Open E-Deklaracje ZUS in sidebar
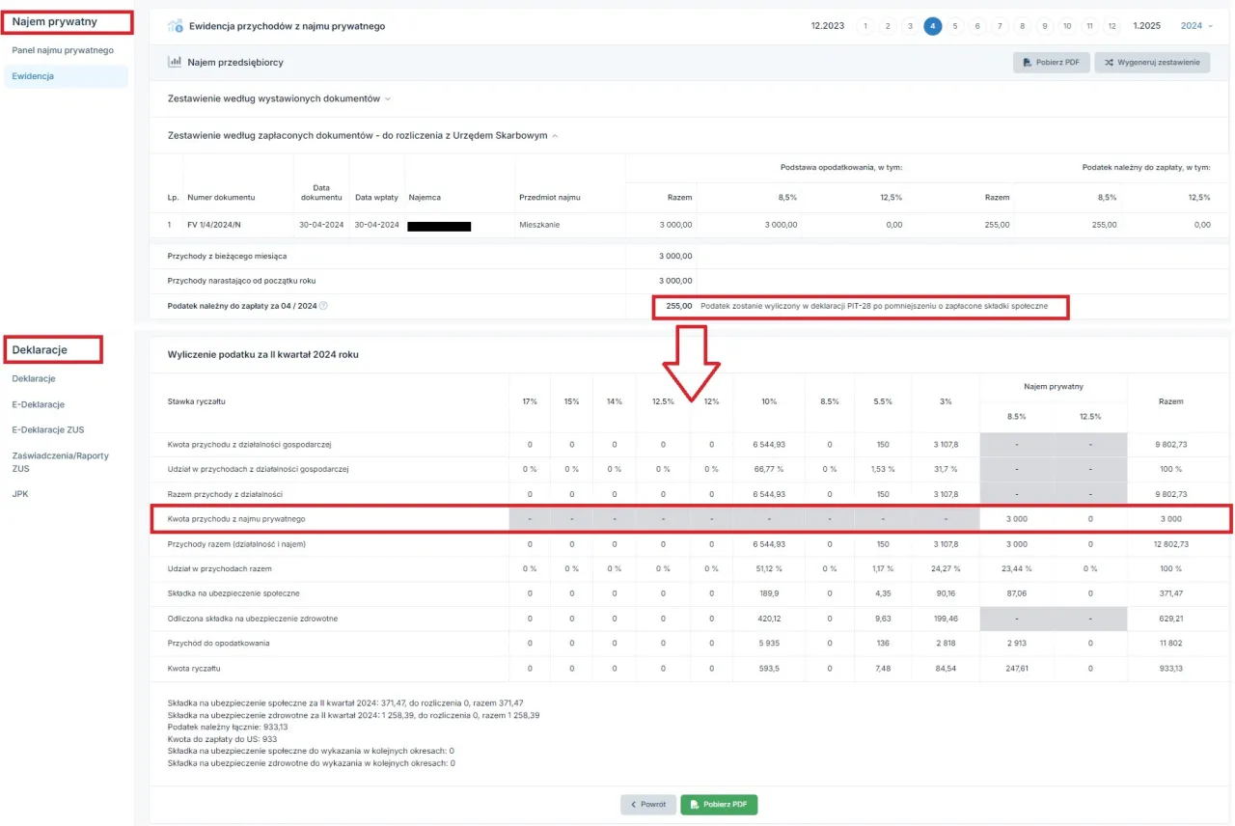The width and height of the screenshot is (1235, 826). click(x=48, y=429)
